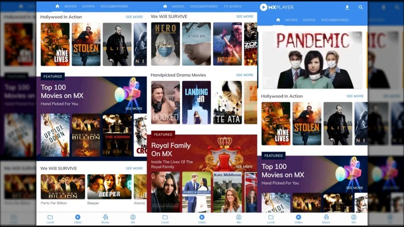Open the Hooked movie poster
The width and height of the screenshot is (404, 227).
[165, 103]
